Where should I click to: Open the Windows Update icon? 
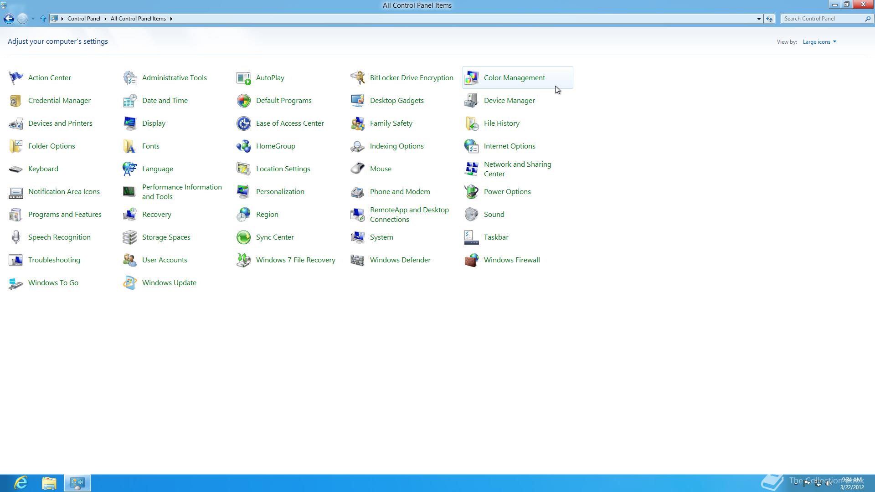pyautogui.click(x=129, y=283)
